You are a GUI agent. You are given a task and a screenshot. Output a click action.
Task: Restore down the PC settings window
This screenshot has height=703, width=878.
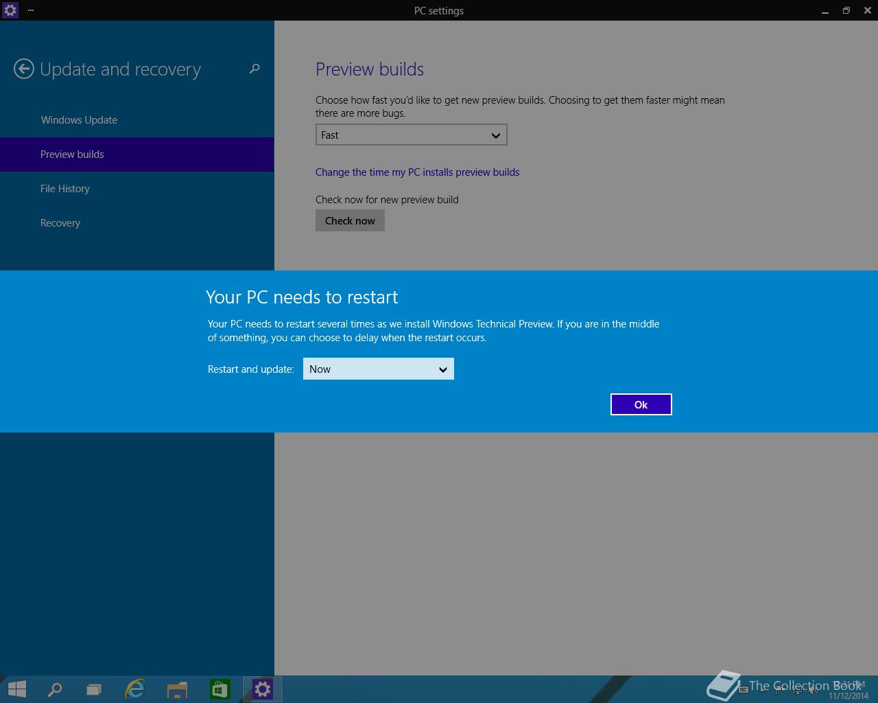pos(846,10)
